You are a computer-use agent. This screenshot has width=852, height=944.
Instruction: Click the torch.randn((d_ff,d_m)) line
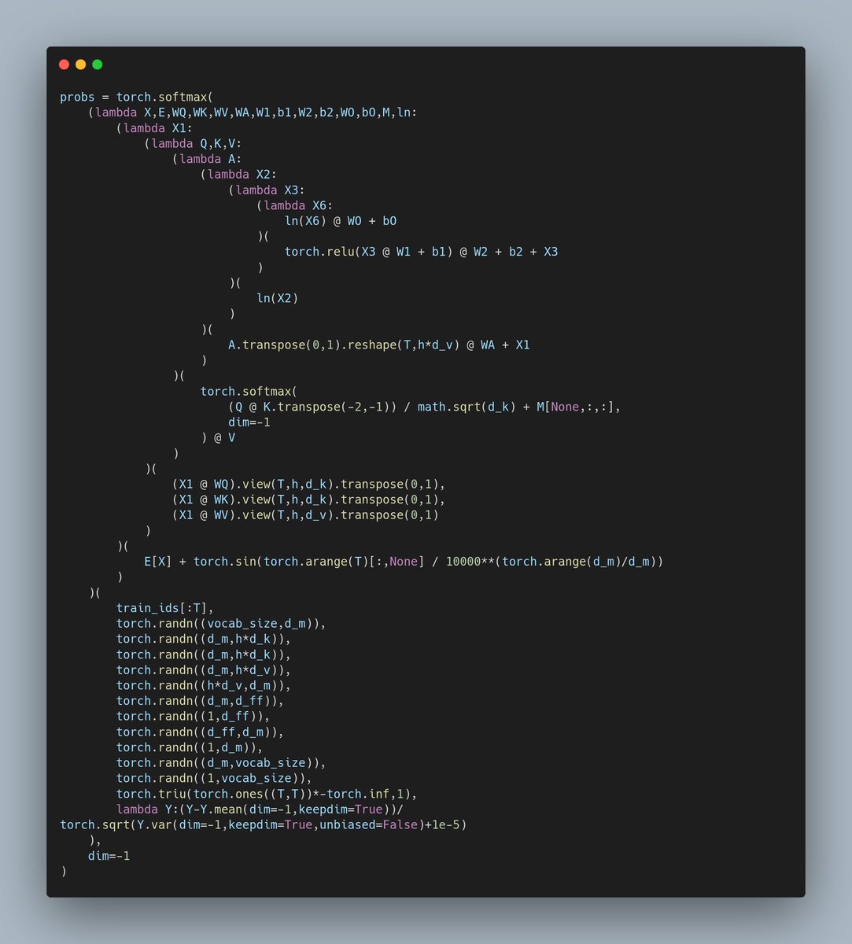point(200,732)
